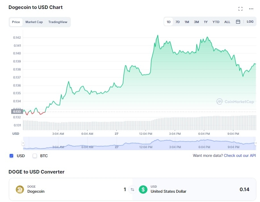Switch to the Market Cap tab
This screenshot has height=202, width=260.
[x=34, y=22]
